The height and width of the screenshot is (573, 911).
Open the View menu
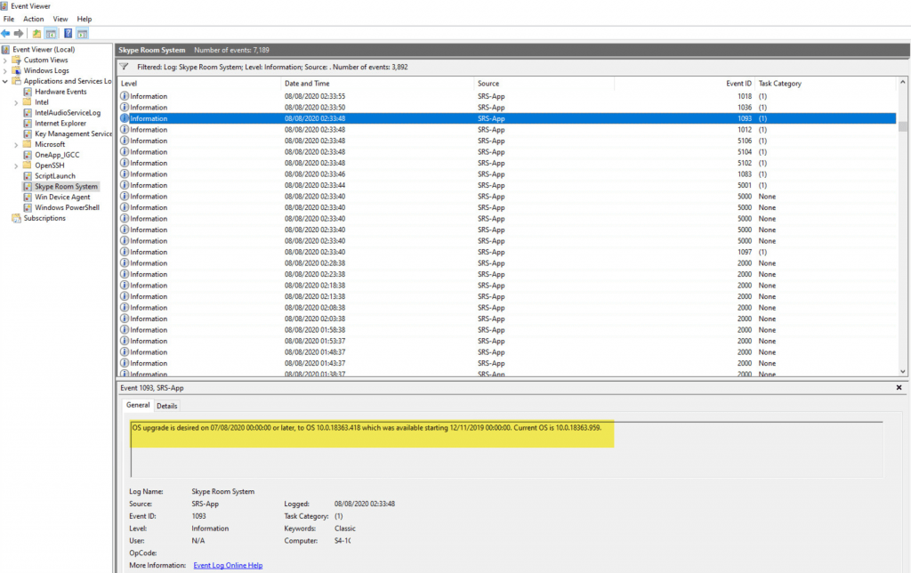coord(60,20)
